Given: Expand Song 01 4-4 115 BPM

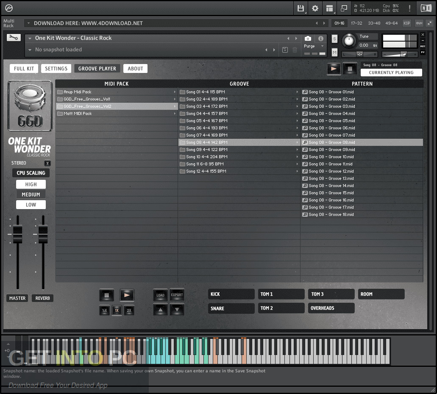Looking at the screenshot, I should [x=297, y=92].
